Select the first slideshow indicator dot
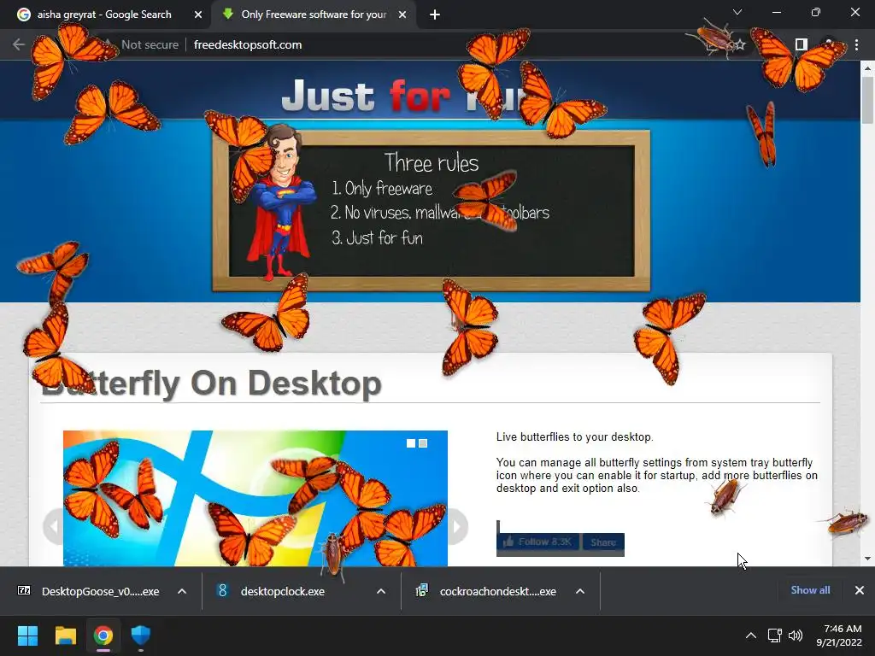This screenshot has height=656, width=875. pyautogui.click(x=411, y=443)
